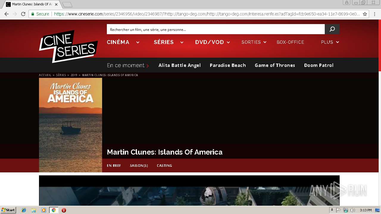Click the Martin Clunes series title heading
Viewport: 381px width, 214px height.
click(165, 152)
